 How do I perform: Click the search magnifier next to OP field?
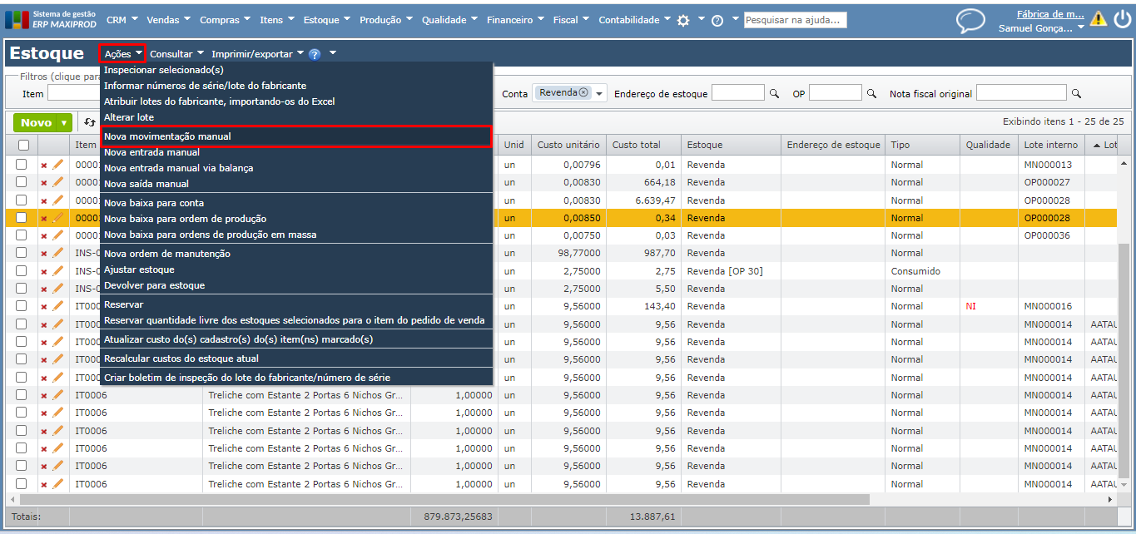pyautogui.click(x=871, y=94)
